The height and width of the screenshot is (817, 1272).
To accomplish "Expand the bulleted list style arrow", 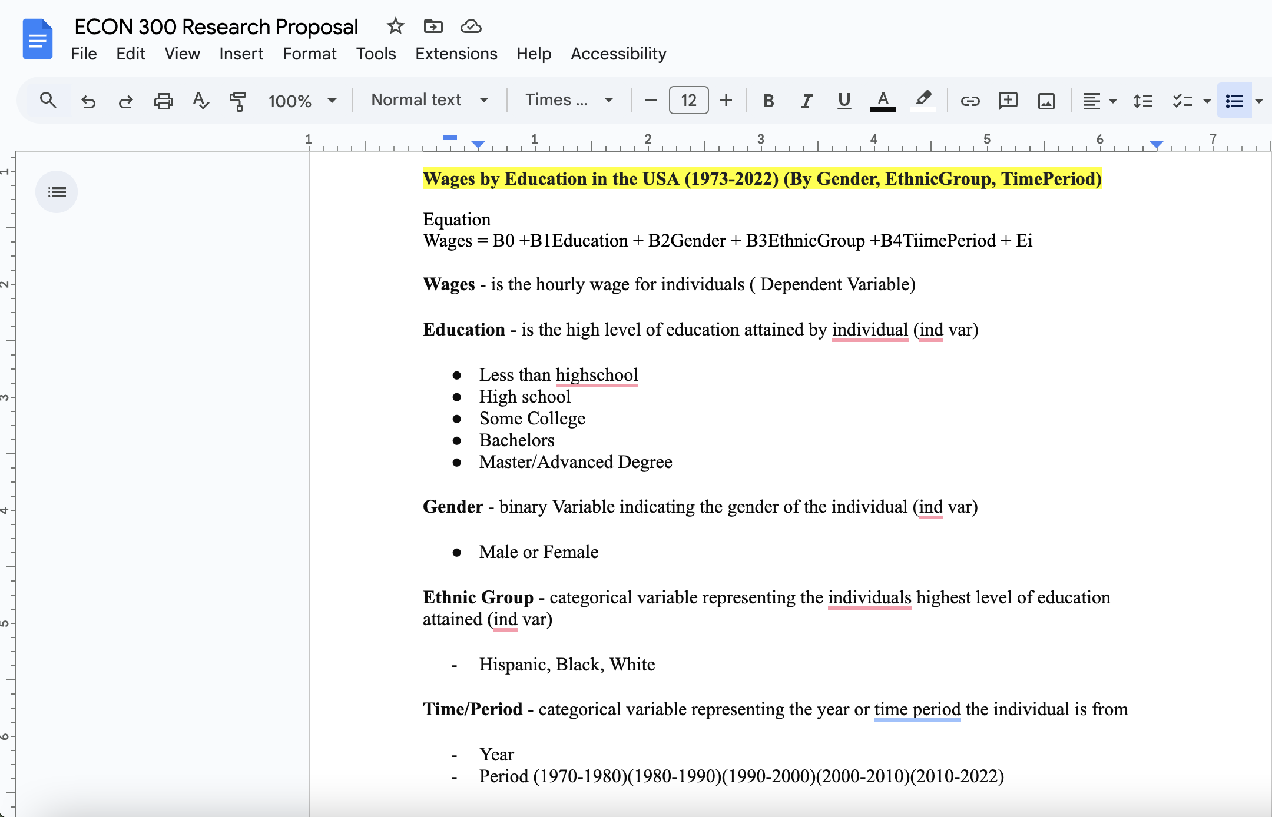I will point(1260,101).
